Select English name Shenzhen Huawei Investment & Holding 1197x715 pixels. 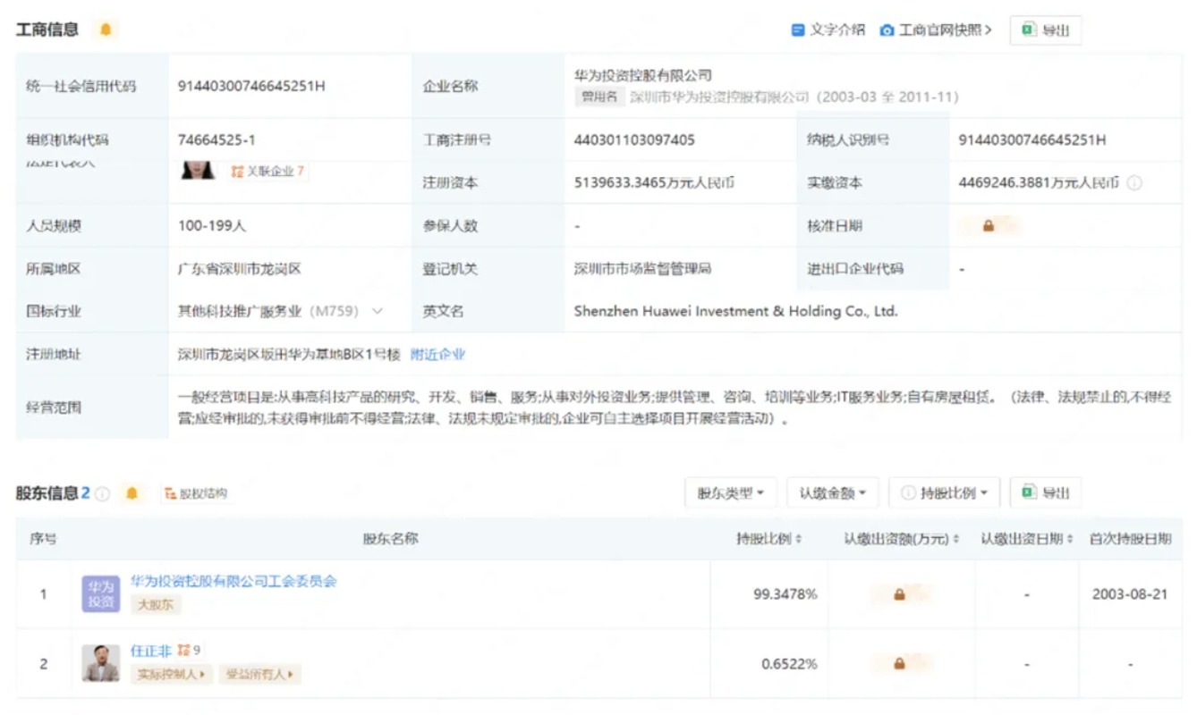click(735, 312)
